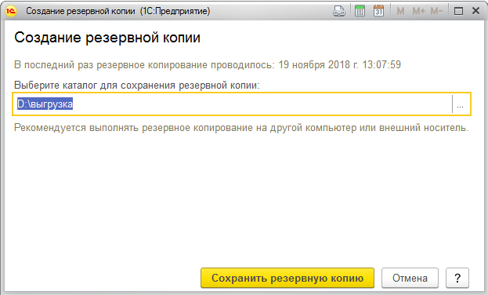Screen dimensions: 488x295
Task: Click the Сохранить резервную копию button
Action: (287, 278)
